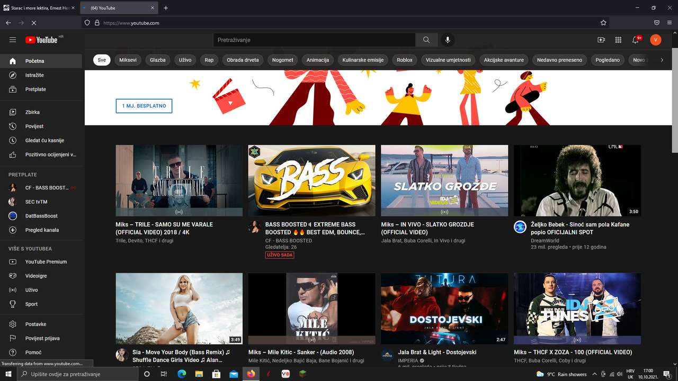678x381 pixels.
Task: Open the account avatar menu
Action: [656, 40]
